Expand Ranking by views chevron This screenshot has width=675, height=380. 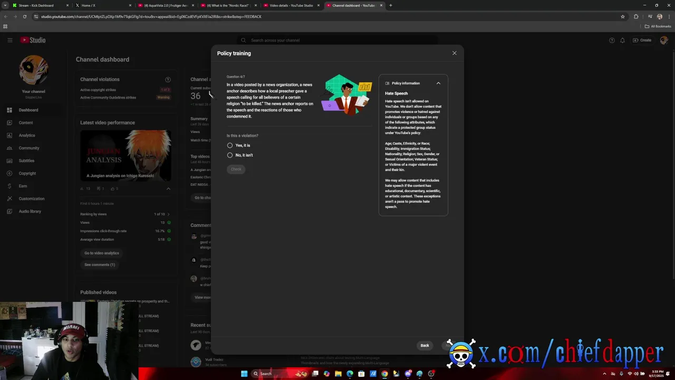168,214
